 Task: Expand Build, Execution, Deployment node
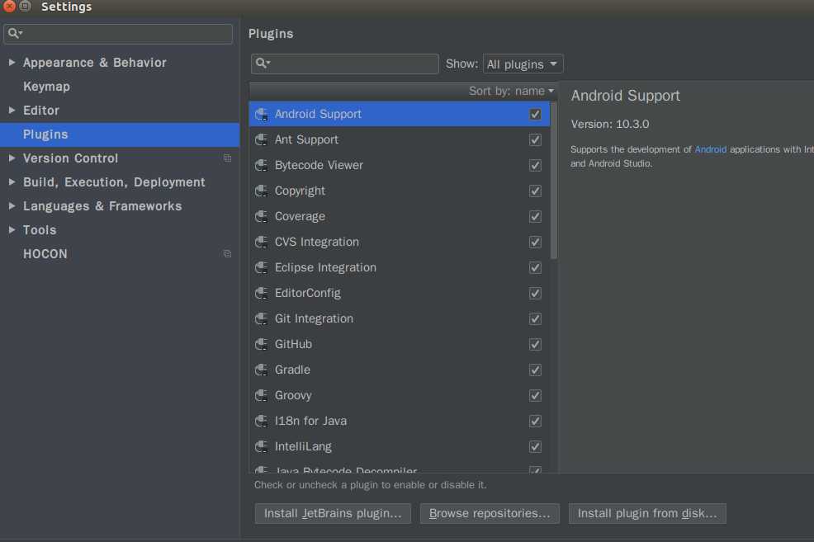pyautogui.click(x=12, y=181)
